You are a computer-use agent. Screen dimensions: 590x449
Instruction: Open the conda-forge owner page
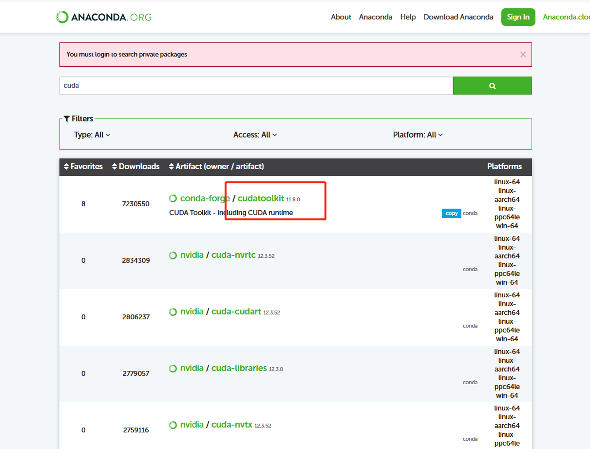click(205, 198)
